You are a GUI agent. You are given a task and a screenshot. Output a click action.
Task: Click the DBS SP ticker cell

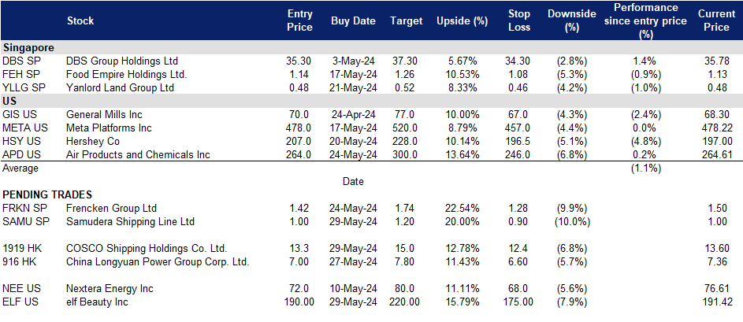coord(20,61)
